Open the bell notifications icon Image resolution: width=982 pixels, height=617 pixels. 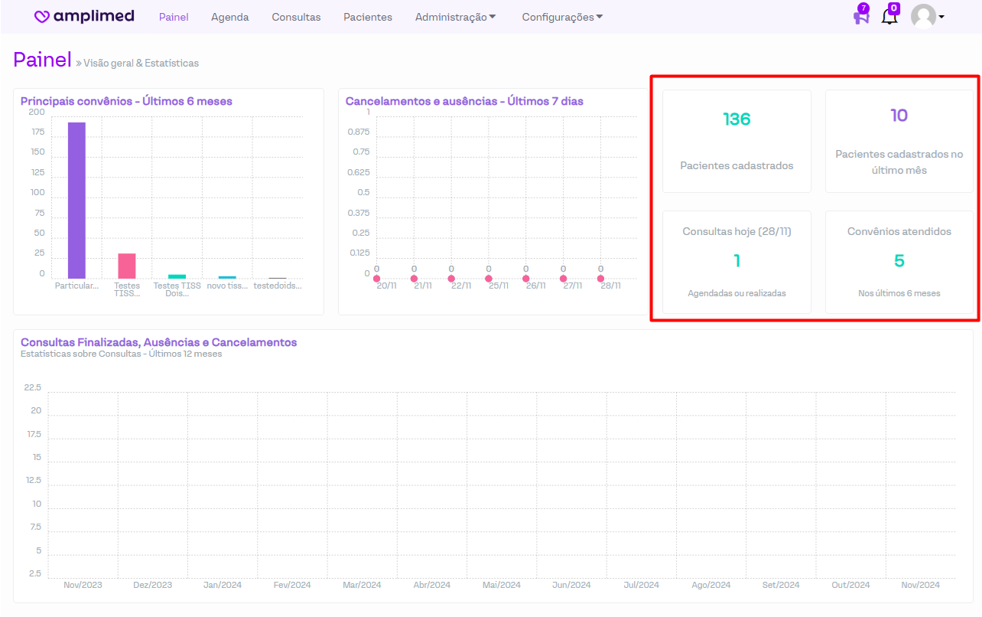click(x=889, y=17)
